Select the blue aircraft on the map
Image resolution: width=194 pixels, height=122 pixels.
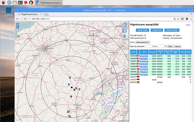tap(69, 84)
